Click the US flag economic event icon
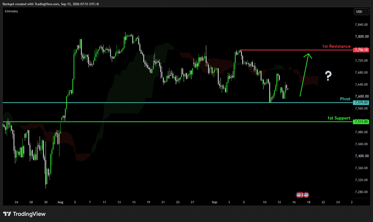 (x=302, y=195)
